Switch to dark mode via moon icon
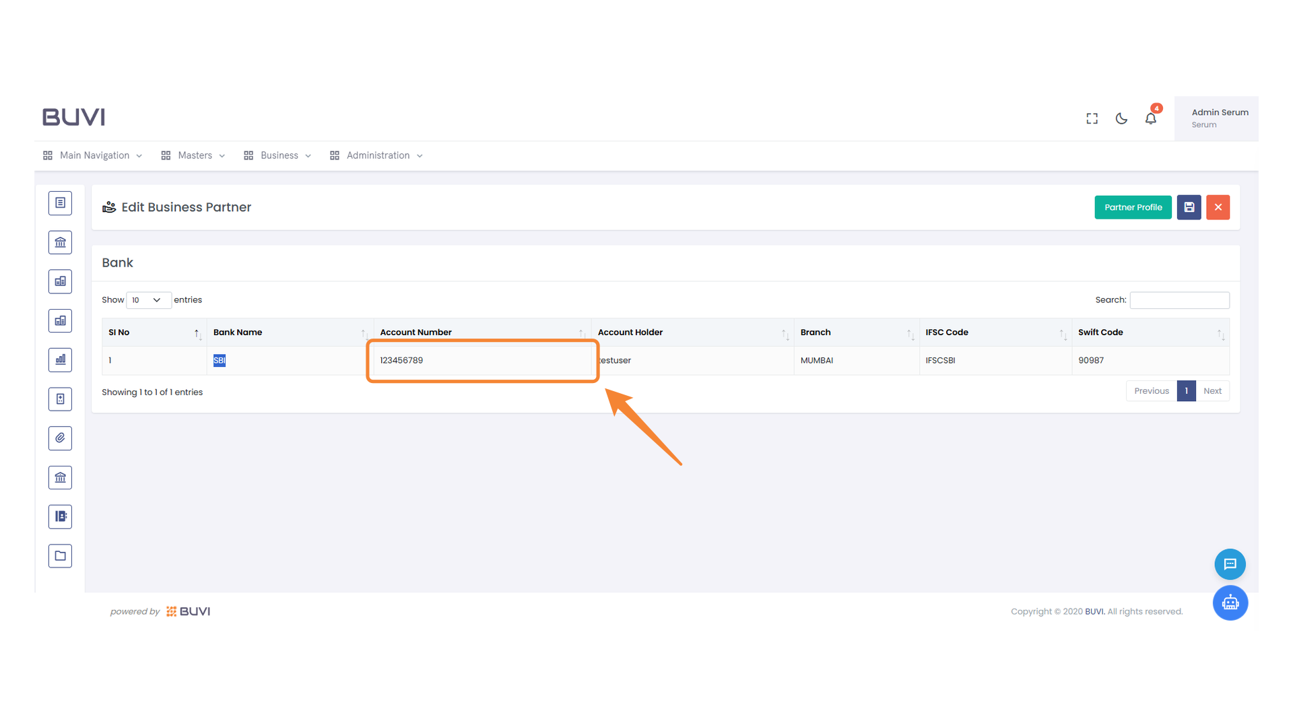This screenshot has height=727, width=1293. 1121,118
